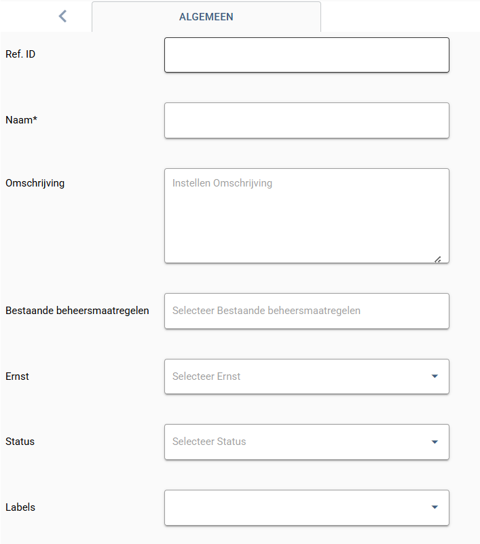Viewport: 480px width, 544px height.
Task: Open the empty Labels combo box
Action: pos(307,507)
